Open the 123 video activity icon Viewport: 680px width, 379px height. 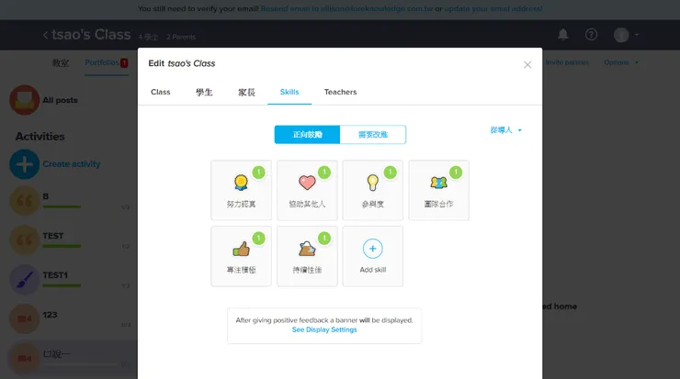(x=25, y=318)
